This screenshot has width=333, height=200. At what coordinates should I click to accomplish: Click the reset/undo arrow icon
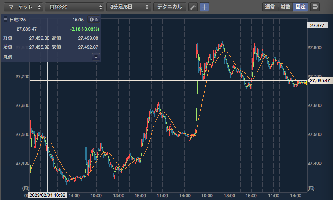coord(315,7)
